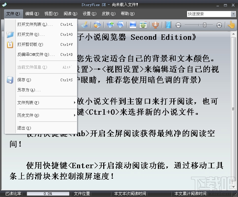The height and width of the screenshot is (197, 238).
Task: Click into the 快速搜索 search field
Action: click(209, 14)
